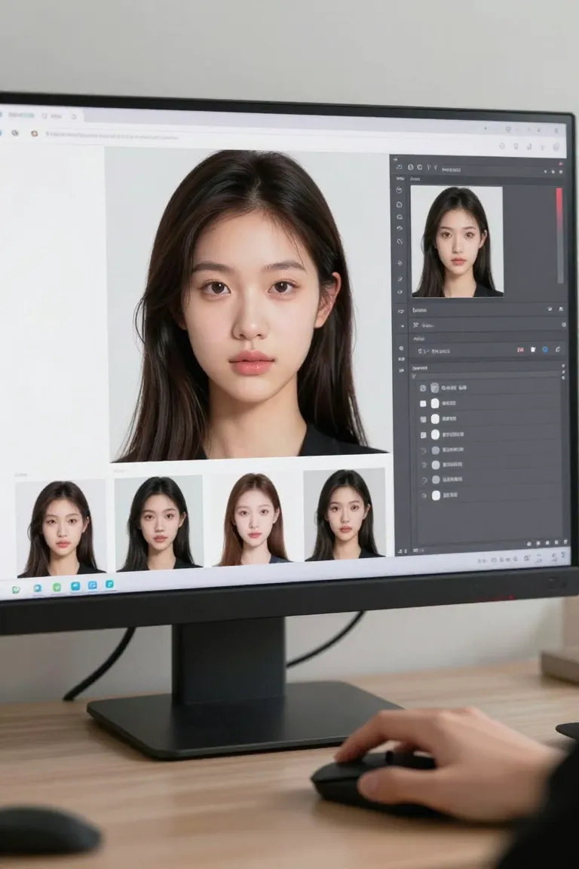579x869 pixels.
Task: Collapse the section header directly below the preview image
Action: [419, 310]
